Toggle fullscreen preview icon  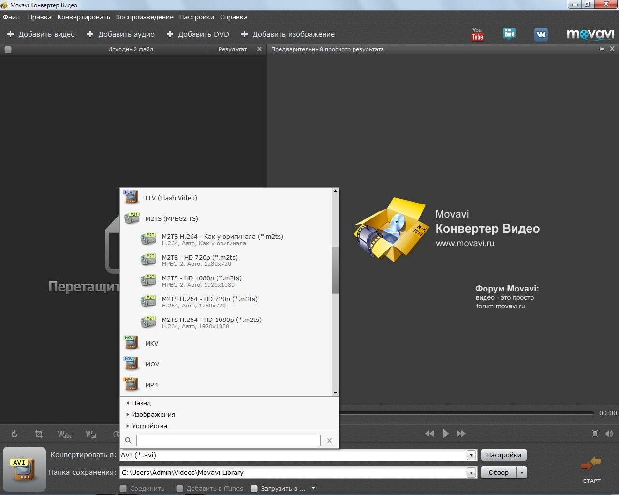pos(595,434)
